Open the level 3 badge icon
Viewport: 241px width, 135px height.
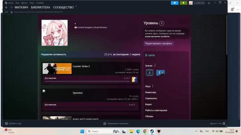click(149, 73)
